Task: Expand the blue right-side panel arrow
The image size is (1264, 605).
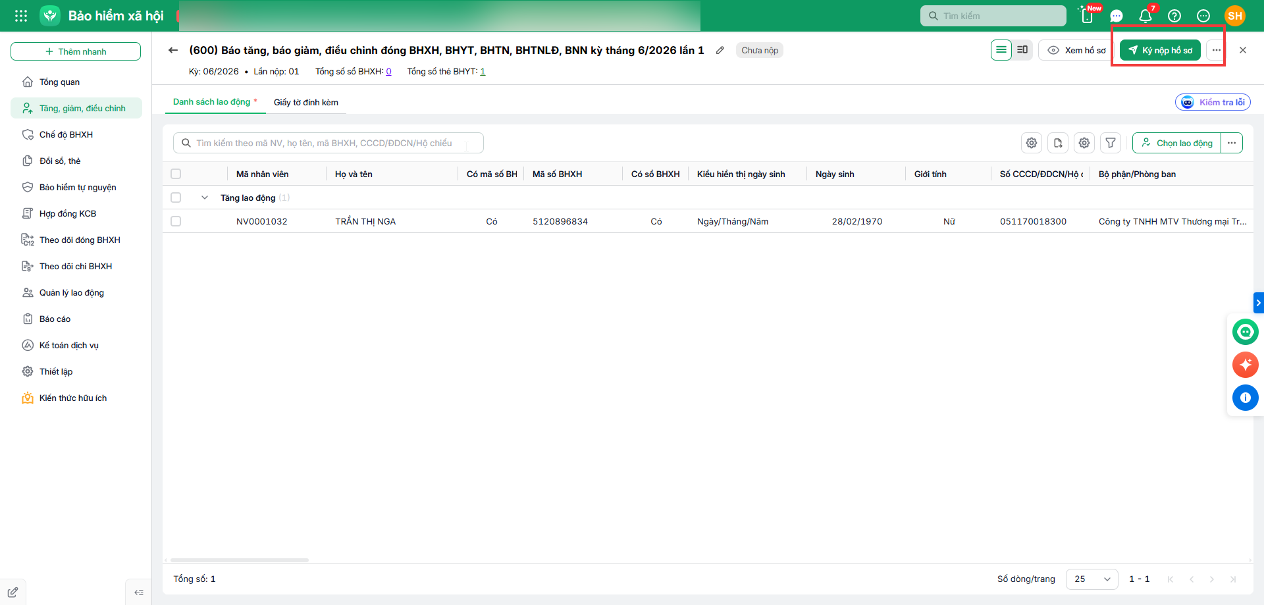Action: (x=1259, y=303)
